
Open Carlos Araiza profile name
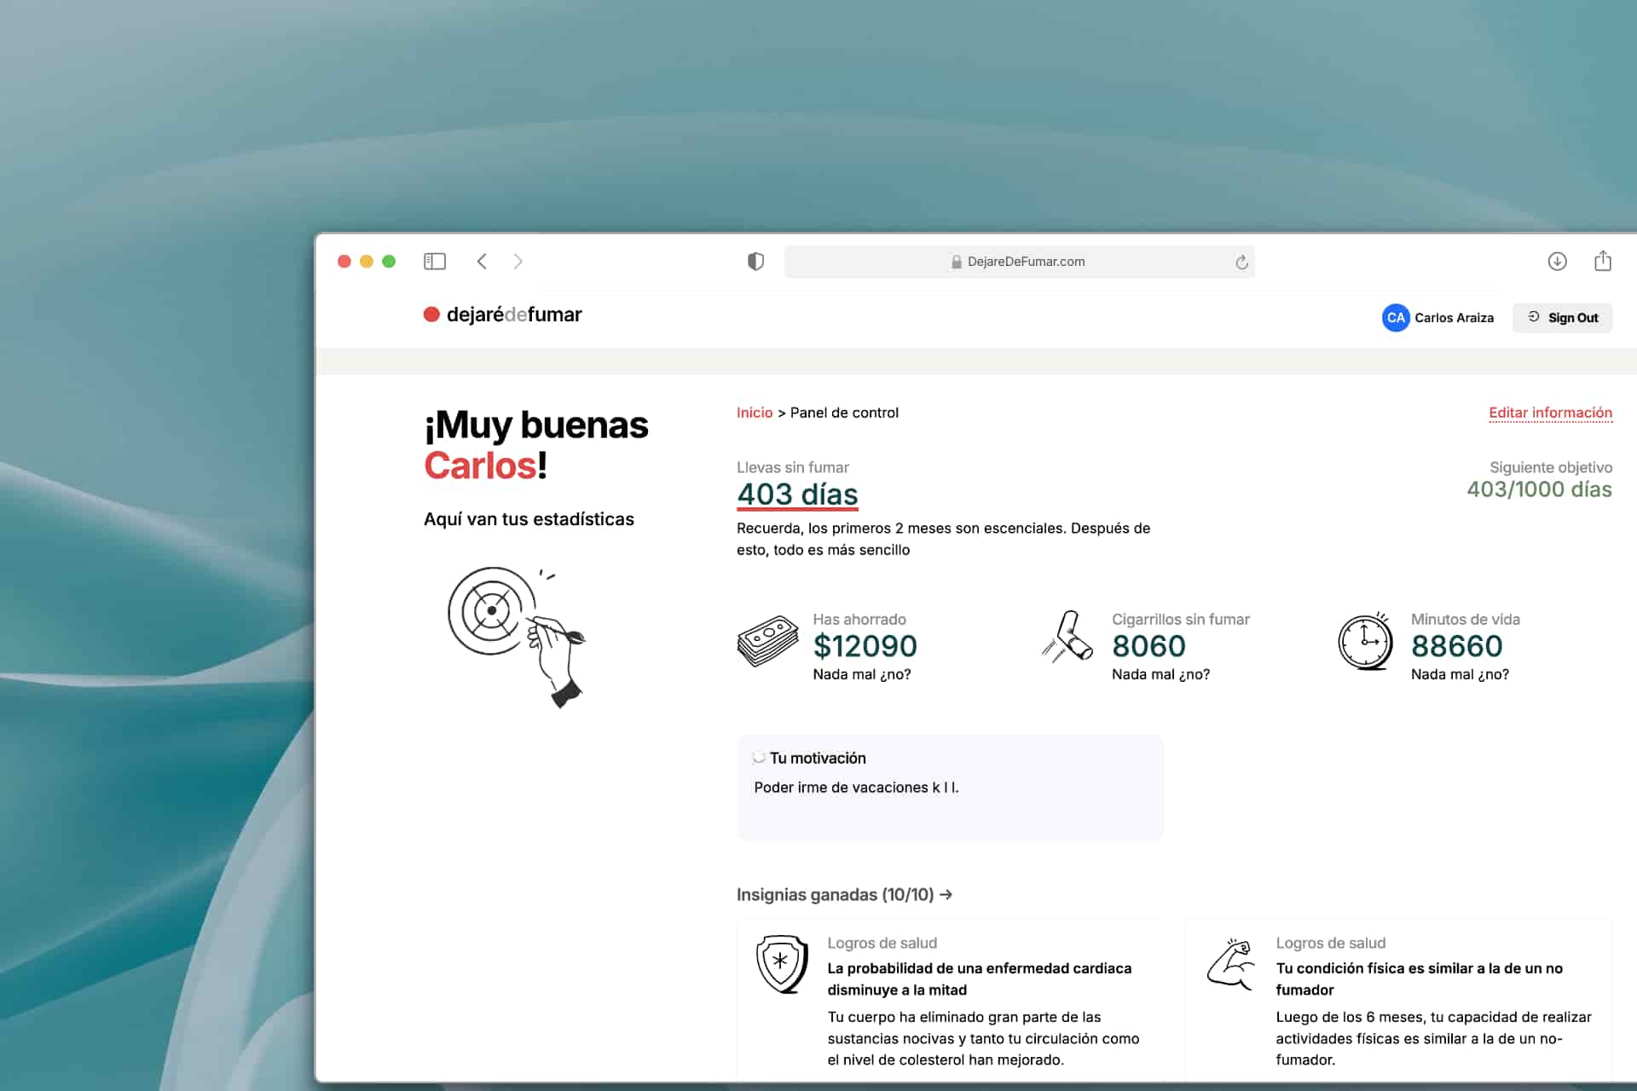click(1454, 318)
